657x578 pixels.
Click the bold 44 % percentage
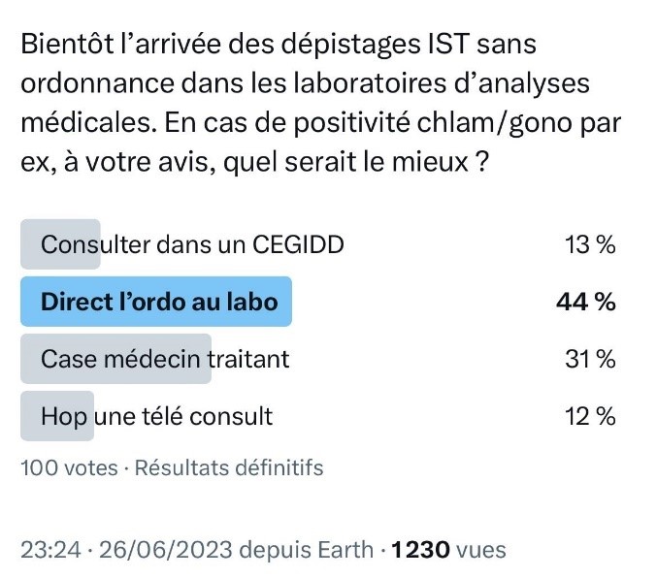[x=585, y=302]
